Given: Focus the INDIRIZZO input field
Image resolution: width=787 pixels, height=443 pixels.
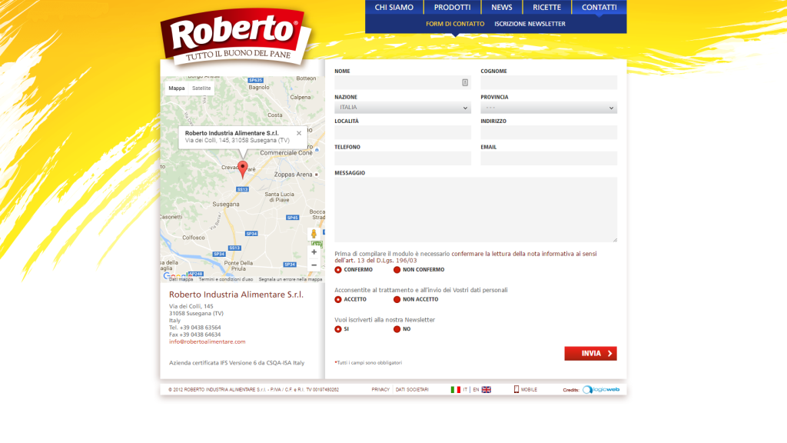Looking at the screenshot, I should point(549,132).
